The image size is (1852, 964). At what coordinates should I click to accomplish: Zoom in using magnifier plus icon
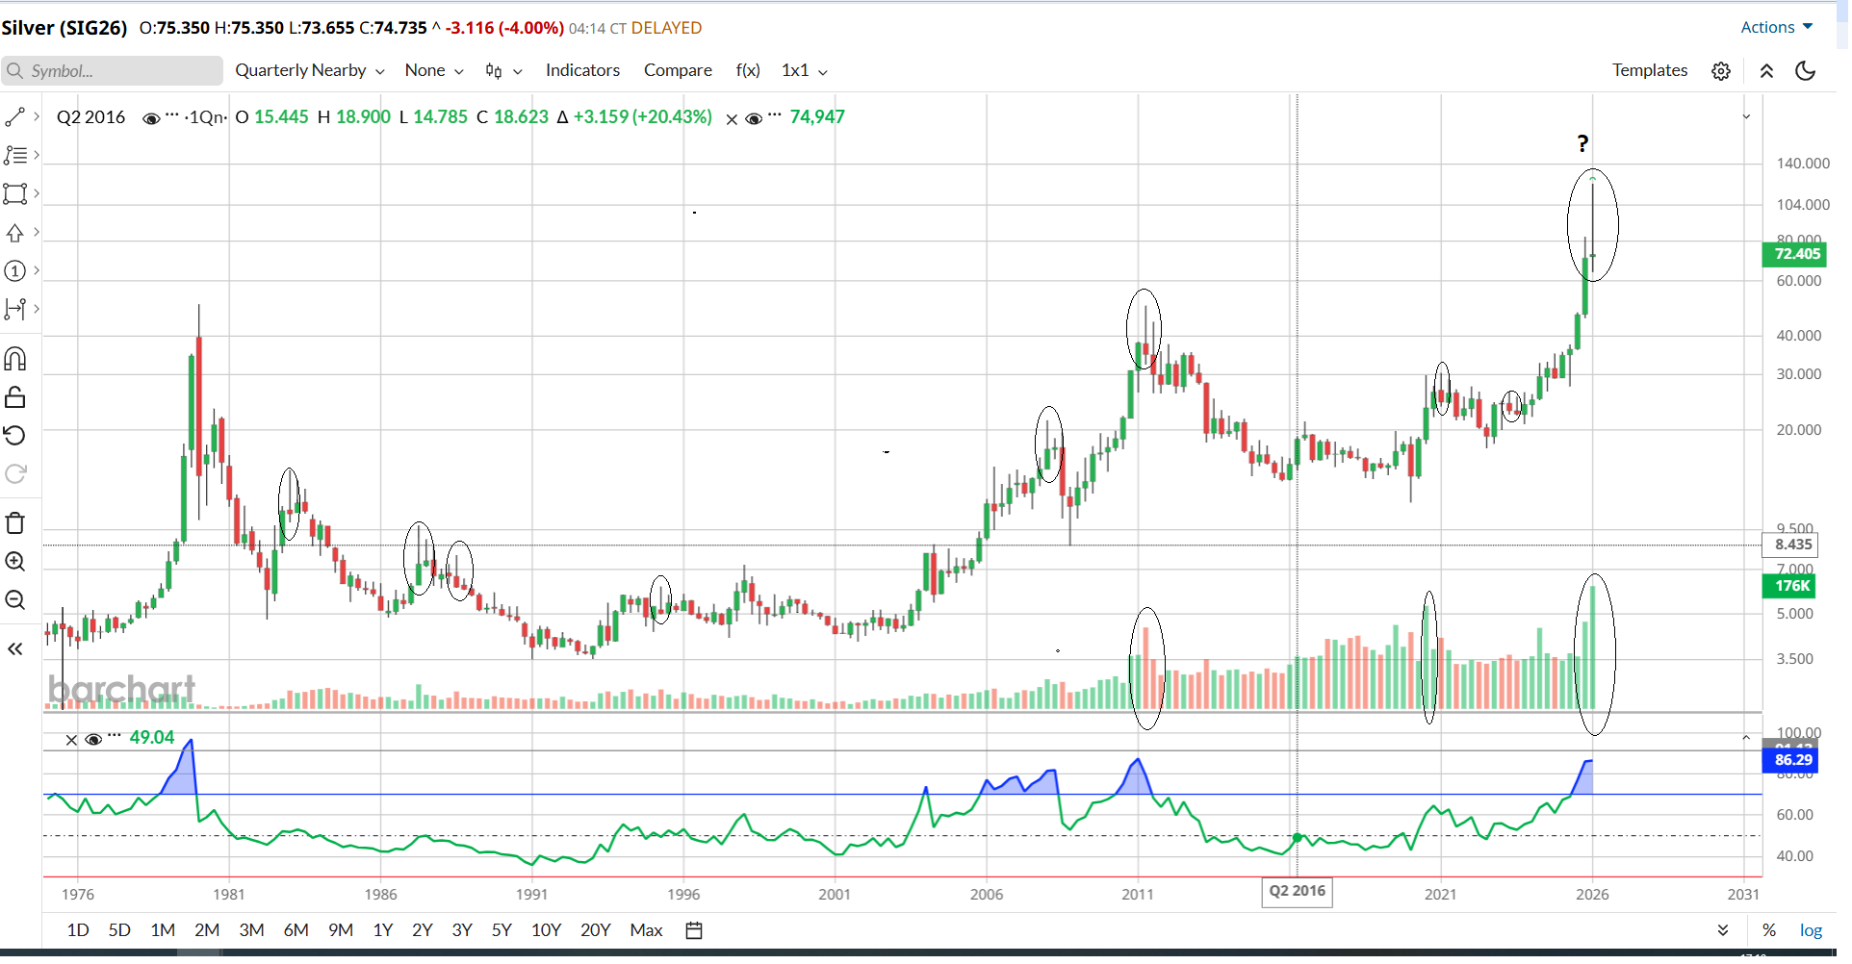pyautogui.click(x=15, y=562)
